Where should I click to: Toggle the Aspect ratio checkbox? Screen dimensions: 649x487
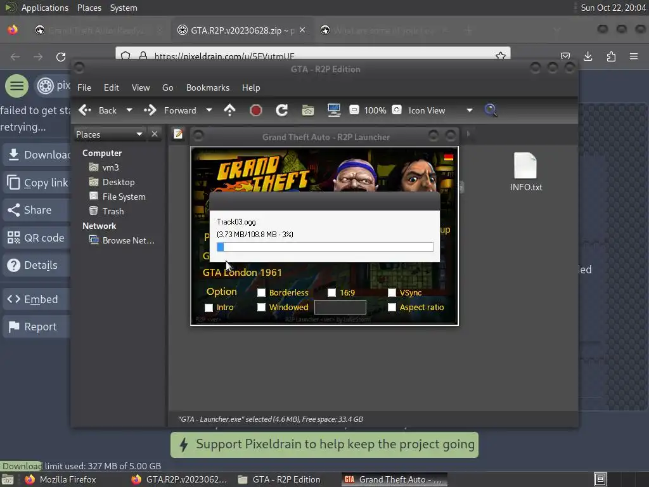pyautogui.click(x=392, y=308)
